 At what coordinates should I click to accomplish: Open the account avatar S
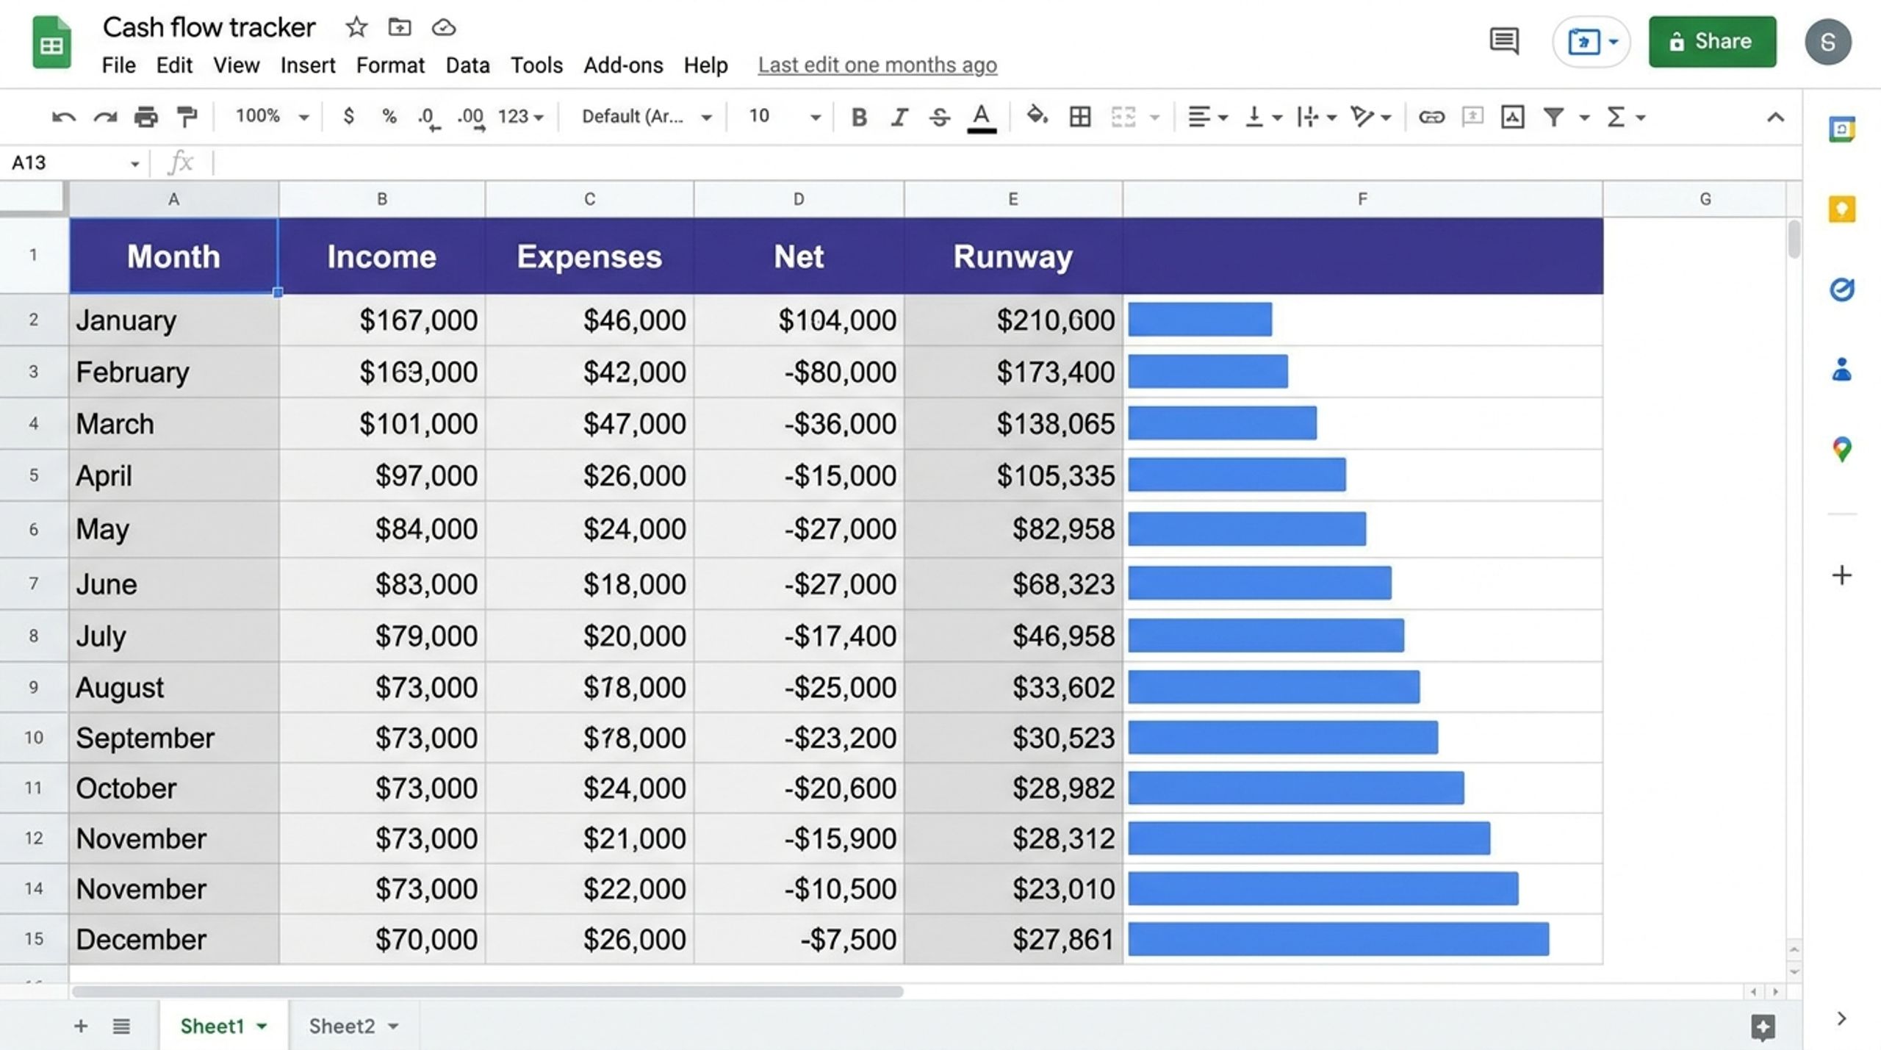click(1827, 42)
